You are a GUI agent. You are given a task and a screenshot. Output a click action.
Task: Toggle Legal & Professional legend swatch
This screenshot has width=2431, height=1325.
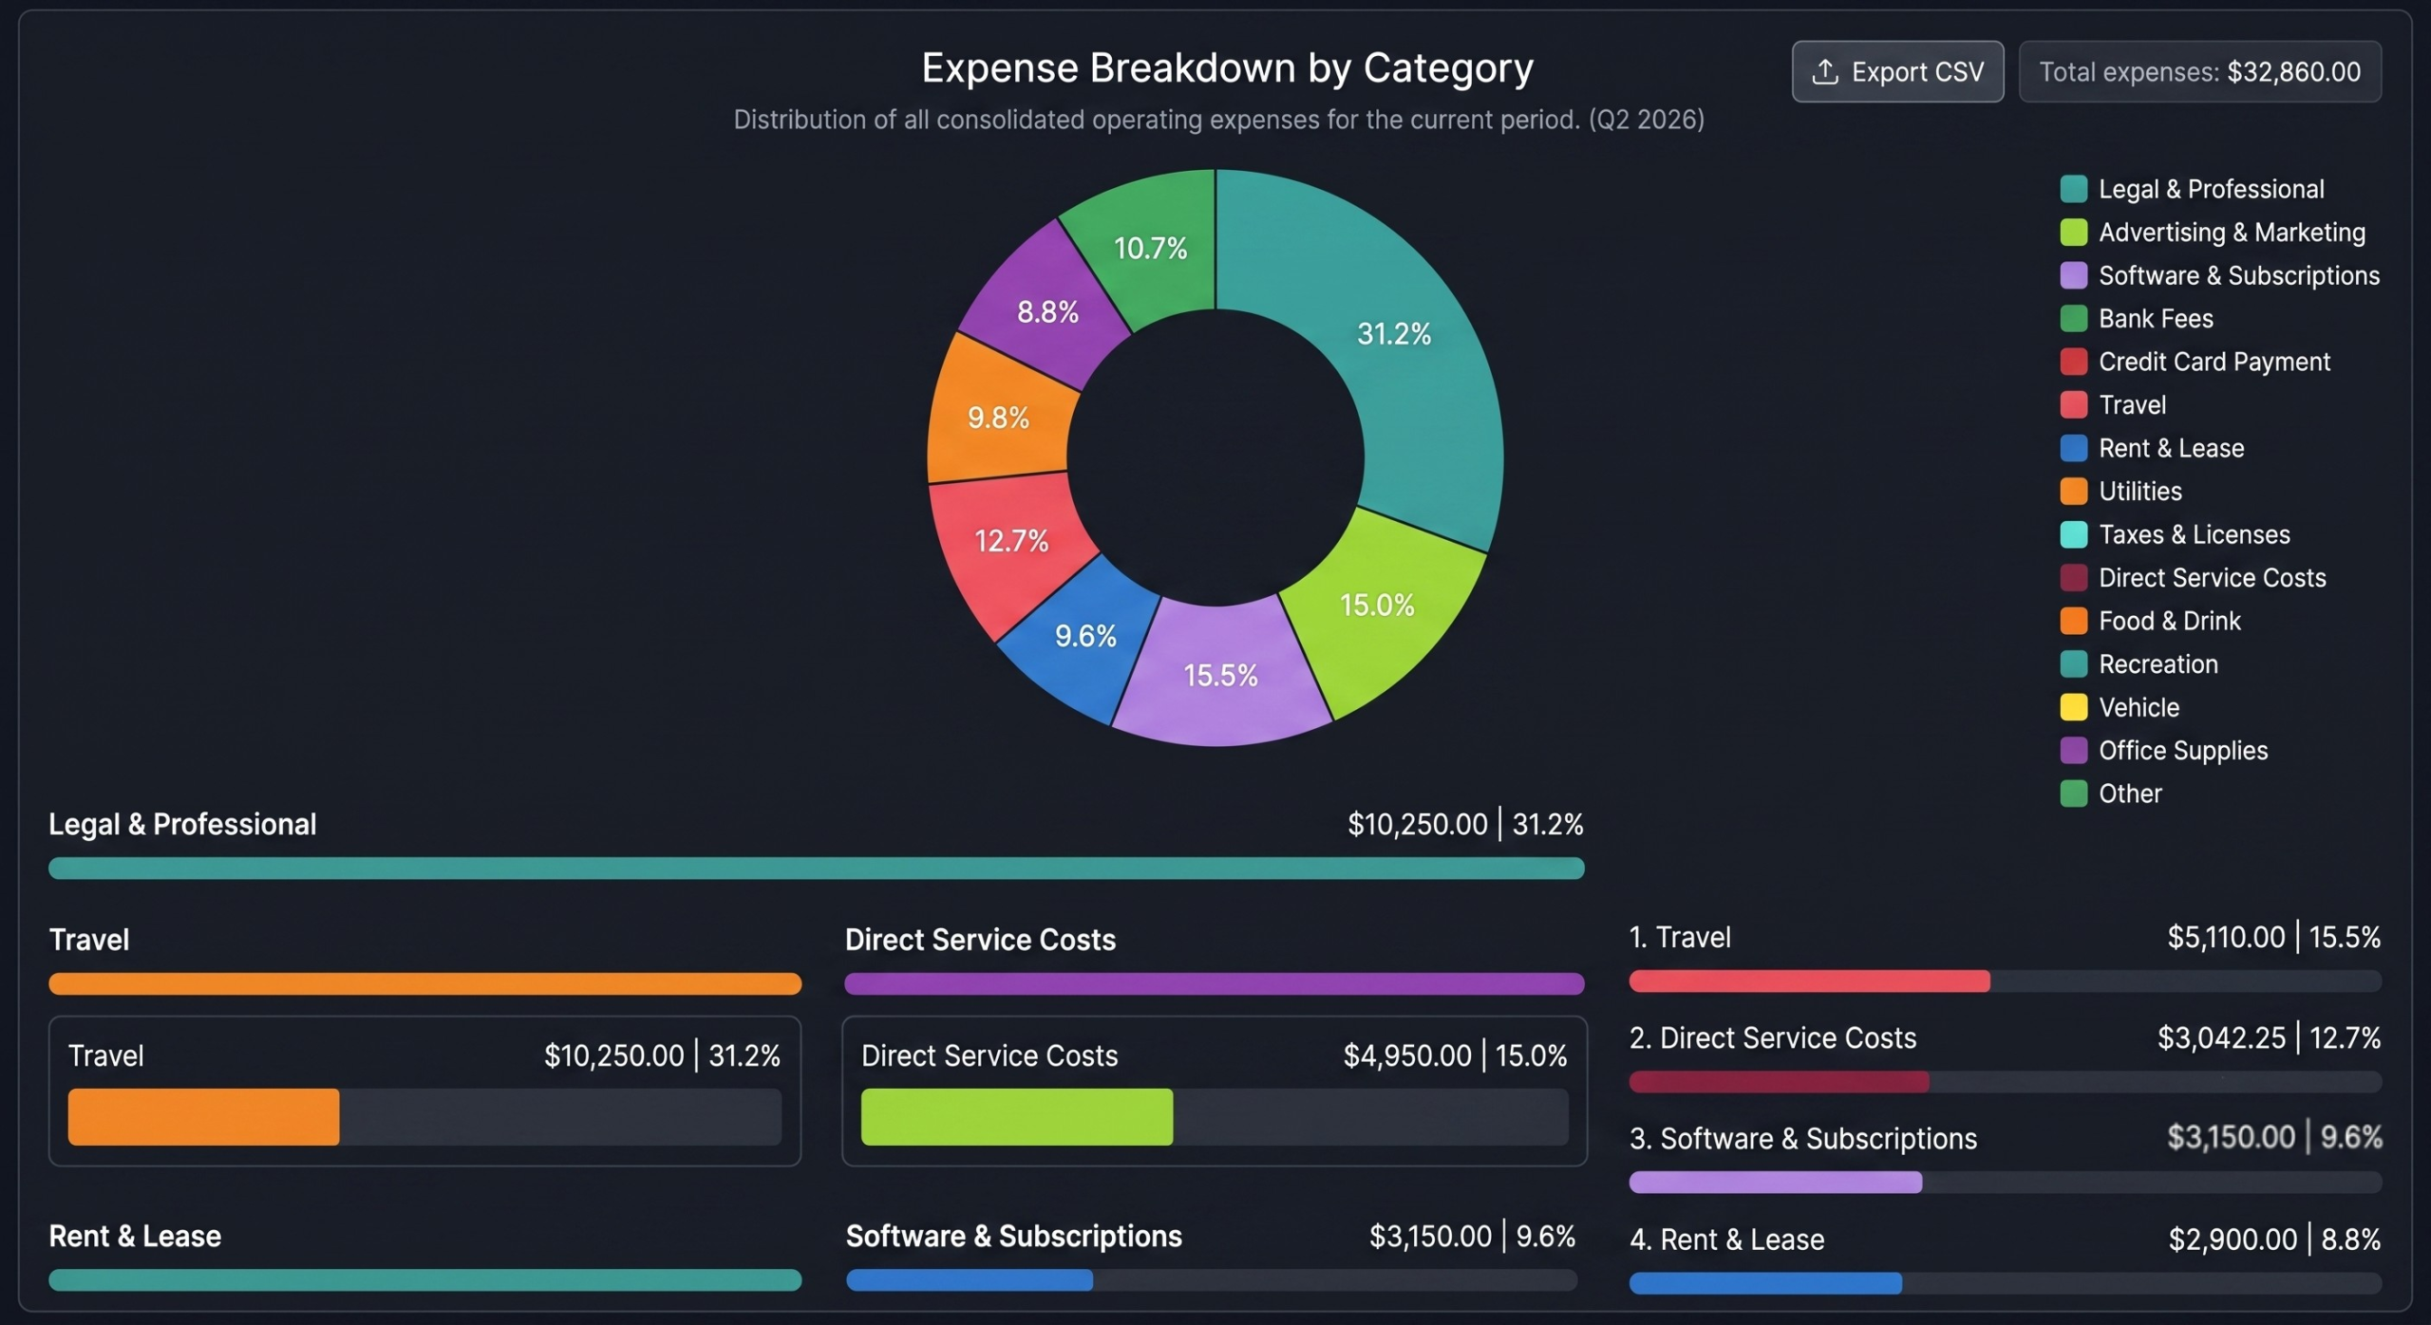pyautogui.click(x=2074, y=189)
